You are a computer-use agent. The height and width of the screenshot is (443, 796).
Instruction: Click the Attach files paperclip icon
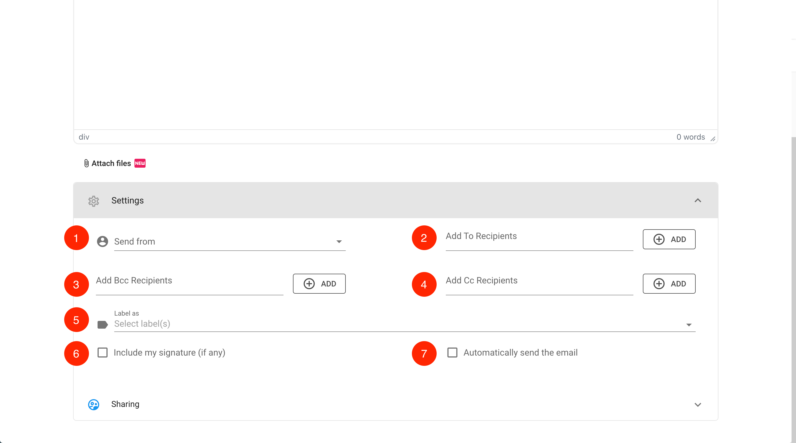86,163
